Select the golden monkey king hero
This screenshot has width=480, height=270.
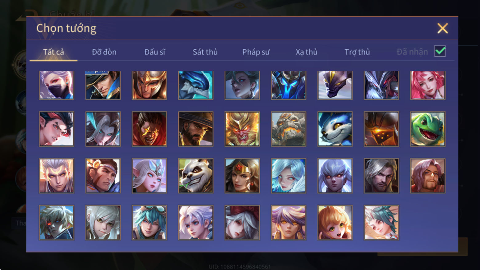[242, 129]
